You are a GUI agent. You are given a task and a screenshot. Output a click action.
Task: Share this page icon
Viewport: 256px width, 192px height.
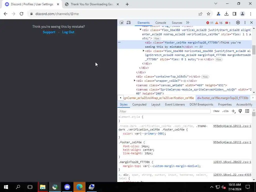[200, 14]
